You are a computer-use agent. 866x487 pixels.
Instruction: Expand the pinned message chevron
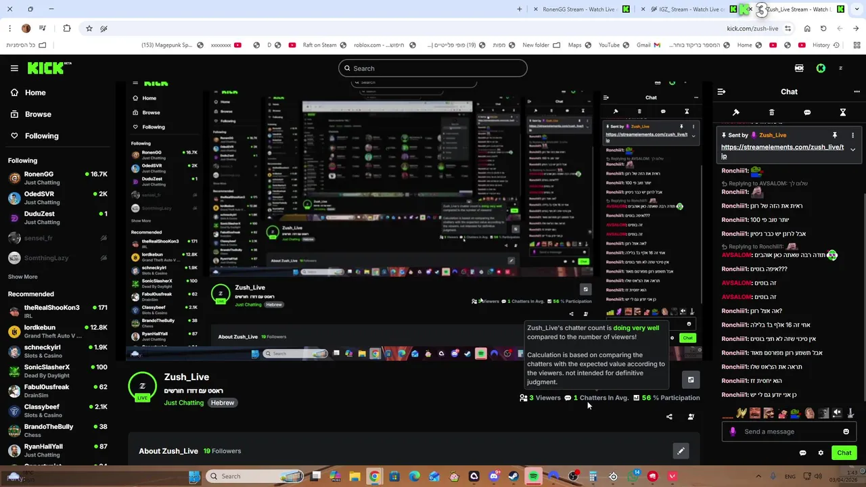pos(852,149)
